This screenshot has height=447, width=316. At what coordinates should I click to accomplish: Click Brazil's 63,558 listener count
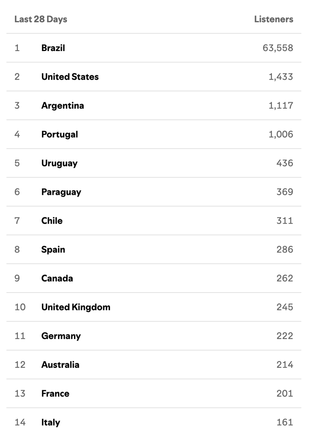(x=278, y=48)
